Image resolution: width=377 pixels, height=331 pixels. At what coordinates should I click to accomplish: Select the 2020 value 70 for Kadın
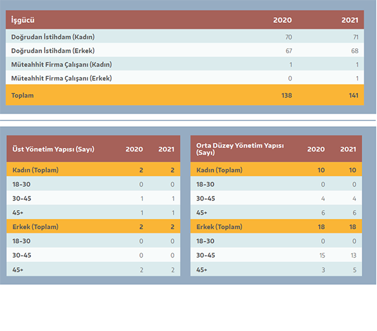(288, 37)
